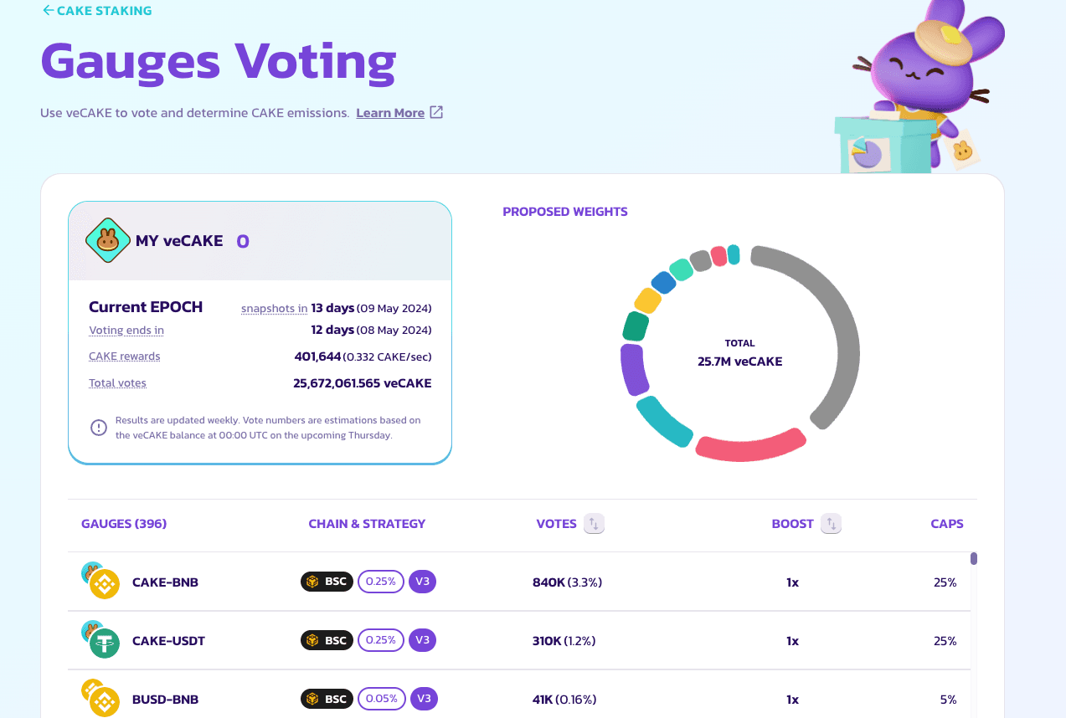Screen dimensions: 1066x718
Task: Click the 'CAKE rewards' underlined label
Action: click(124, 356)
